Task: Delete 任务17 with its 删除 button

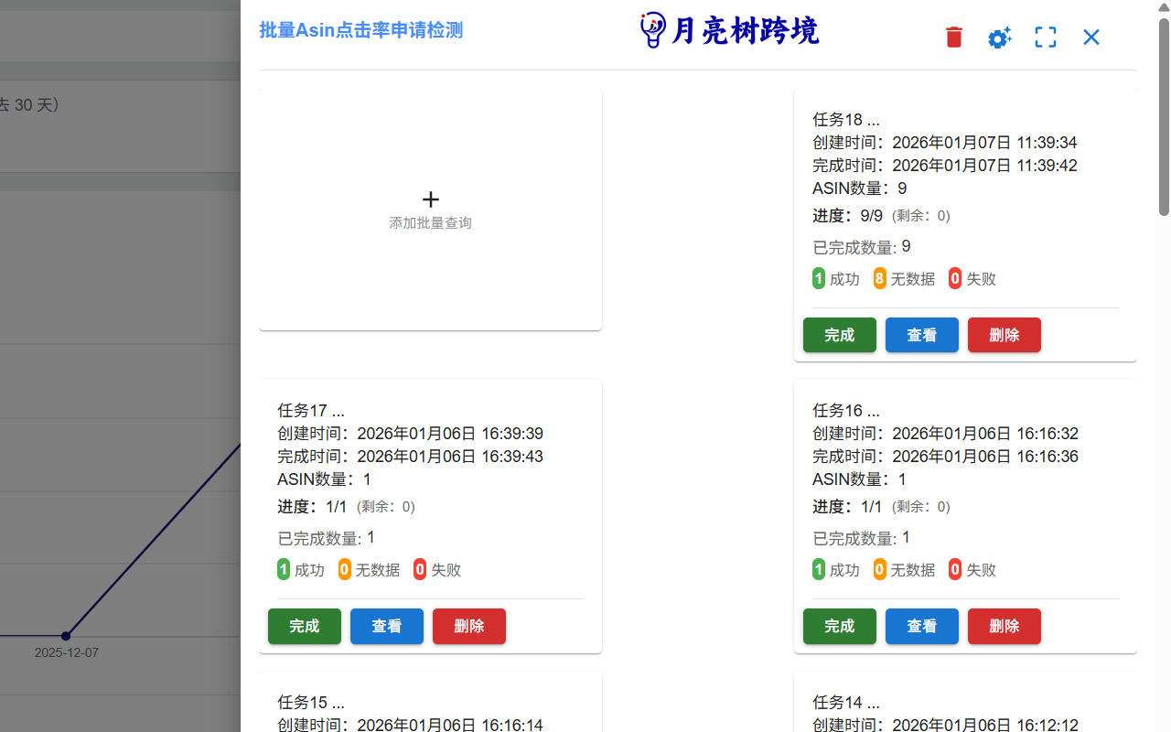Action: click(468, 626)
